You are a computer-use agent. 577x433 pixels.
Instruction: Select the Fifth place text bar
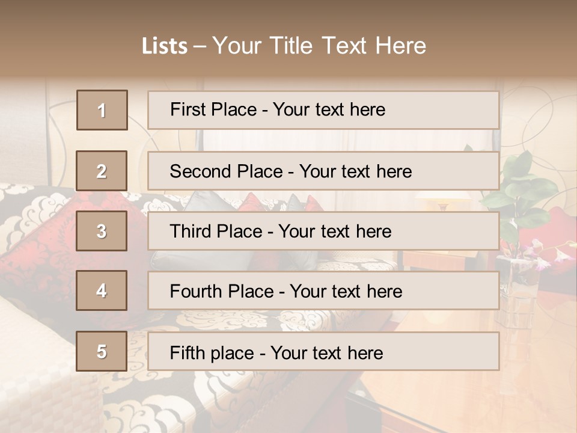(323, 351)
